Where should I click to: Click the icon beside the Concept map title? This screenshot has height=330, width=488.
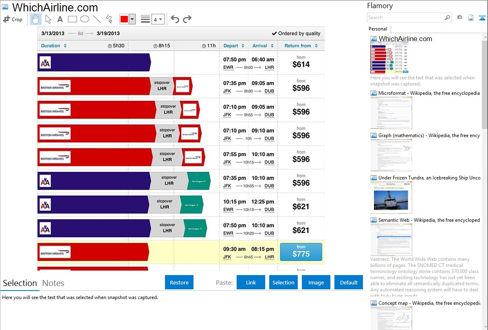pyautogui.click(x=374, y=303)
